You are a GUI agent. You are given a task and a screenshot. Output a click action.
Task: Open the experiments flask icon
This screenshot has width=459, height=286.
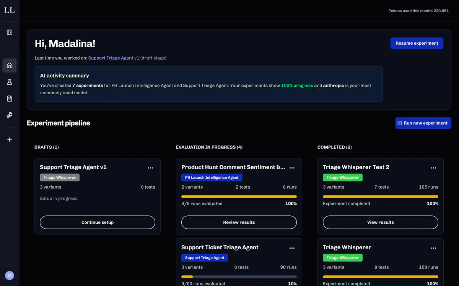(10, 82)
